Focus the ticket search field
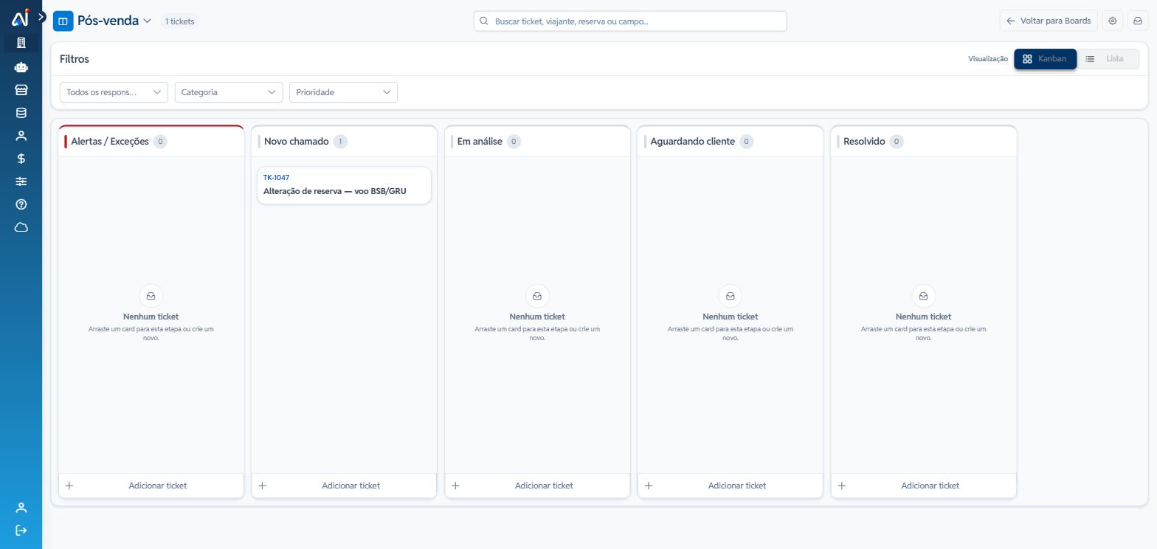The image size is (1157, 549). click(630, 21)
